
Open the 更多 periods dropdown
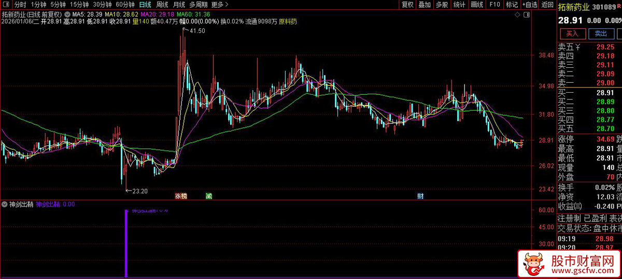coord(220,5)
